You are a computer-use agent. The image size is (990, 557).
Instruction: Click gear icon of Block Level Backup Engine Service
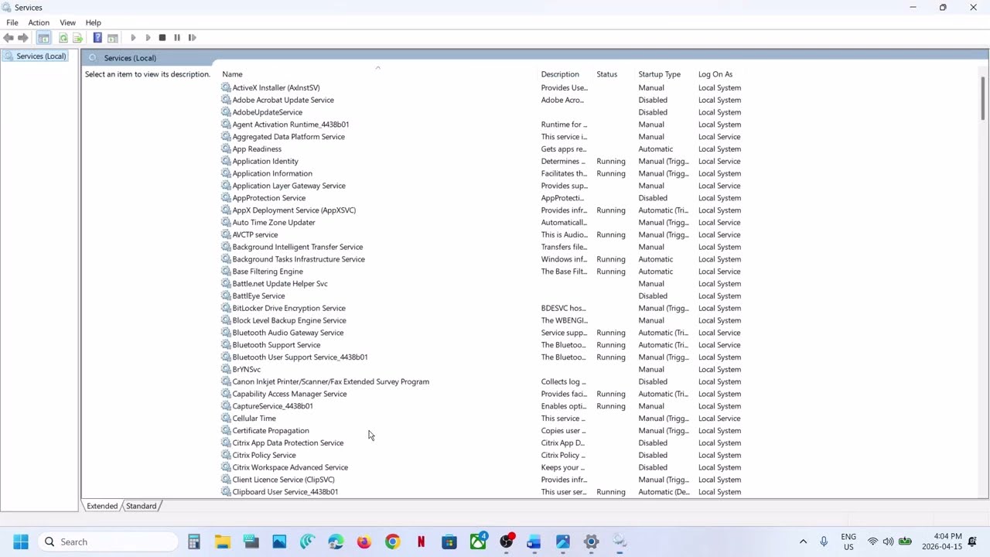click(226, 320)
